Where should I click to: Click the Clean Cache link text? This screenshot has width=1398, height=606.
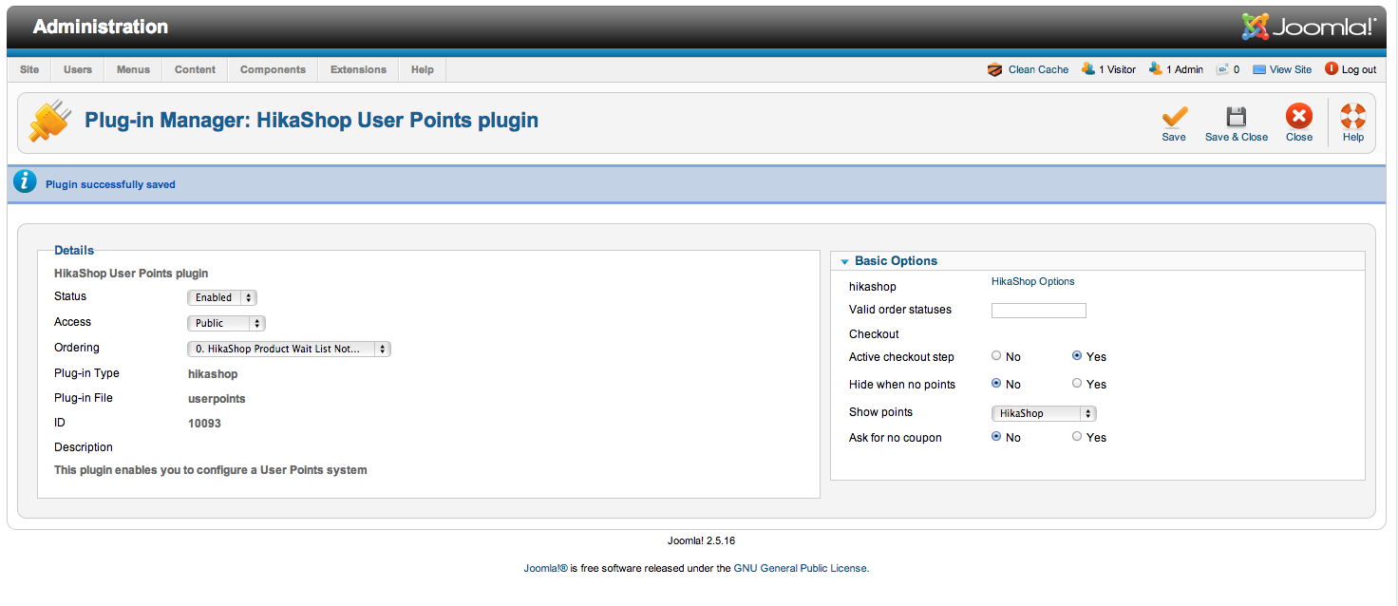point(1038,69)
